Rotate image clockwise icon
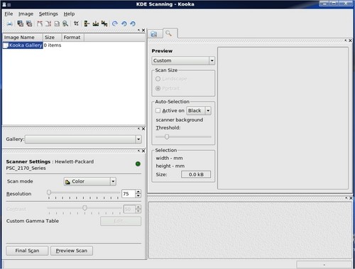The image size is (355, 269). [x=115, y=23]
